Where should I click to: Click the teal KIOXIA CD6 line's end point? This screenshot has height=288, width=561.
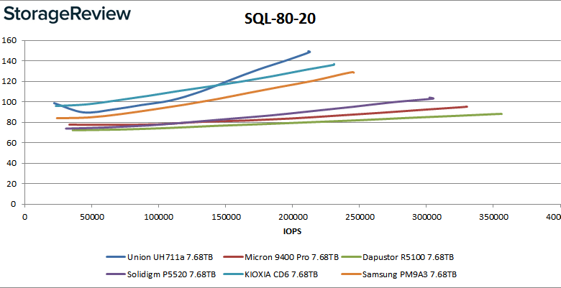pyautogui.click(x=334, y=65)
